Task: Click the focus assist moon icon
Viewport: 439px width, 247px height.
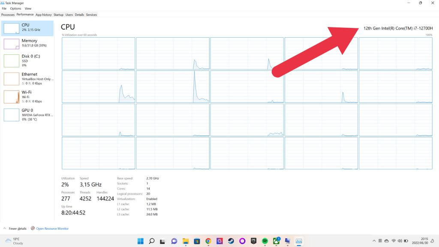Action: pyautogui.click(x=432, y=241)
